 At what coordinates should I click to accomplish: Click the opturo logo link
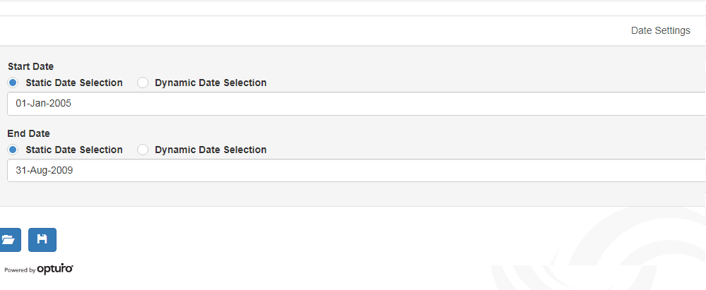(55, 270)
